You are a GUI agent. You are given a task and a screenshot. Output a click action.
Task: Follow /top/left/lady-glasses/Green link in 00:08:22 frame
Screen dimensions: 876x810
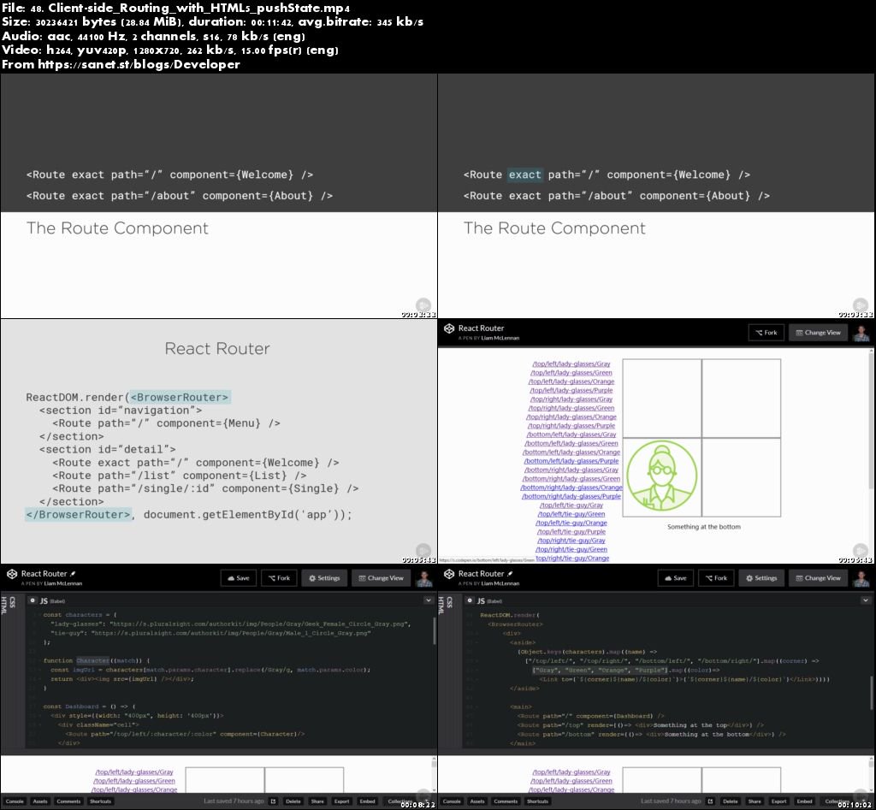[134, 781]
